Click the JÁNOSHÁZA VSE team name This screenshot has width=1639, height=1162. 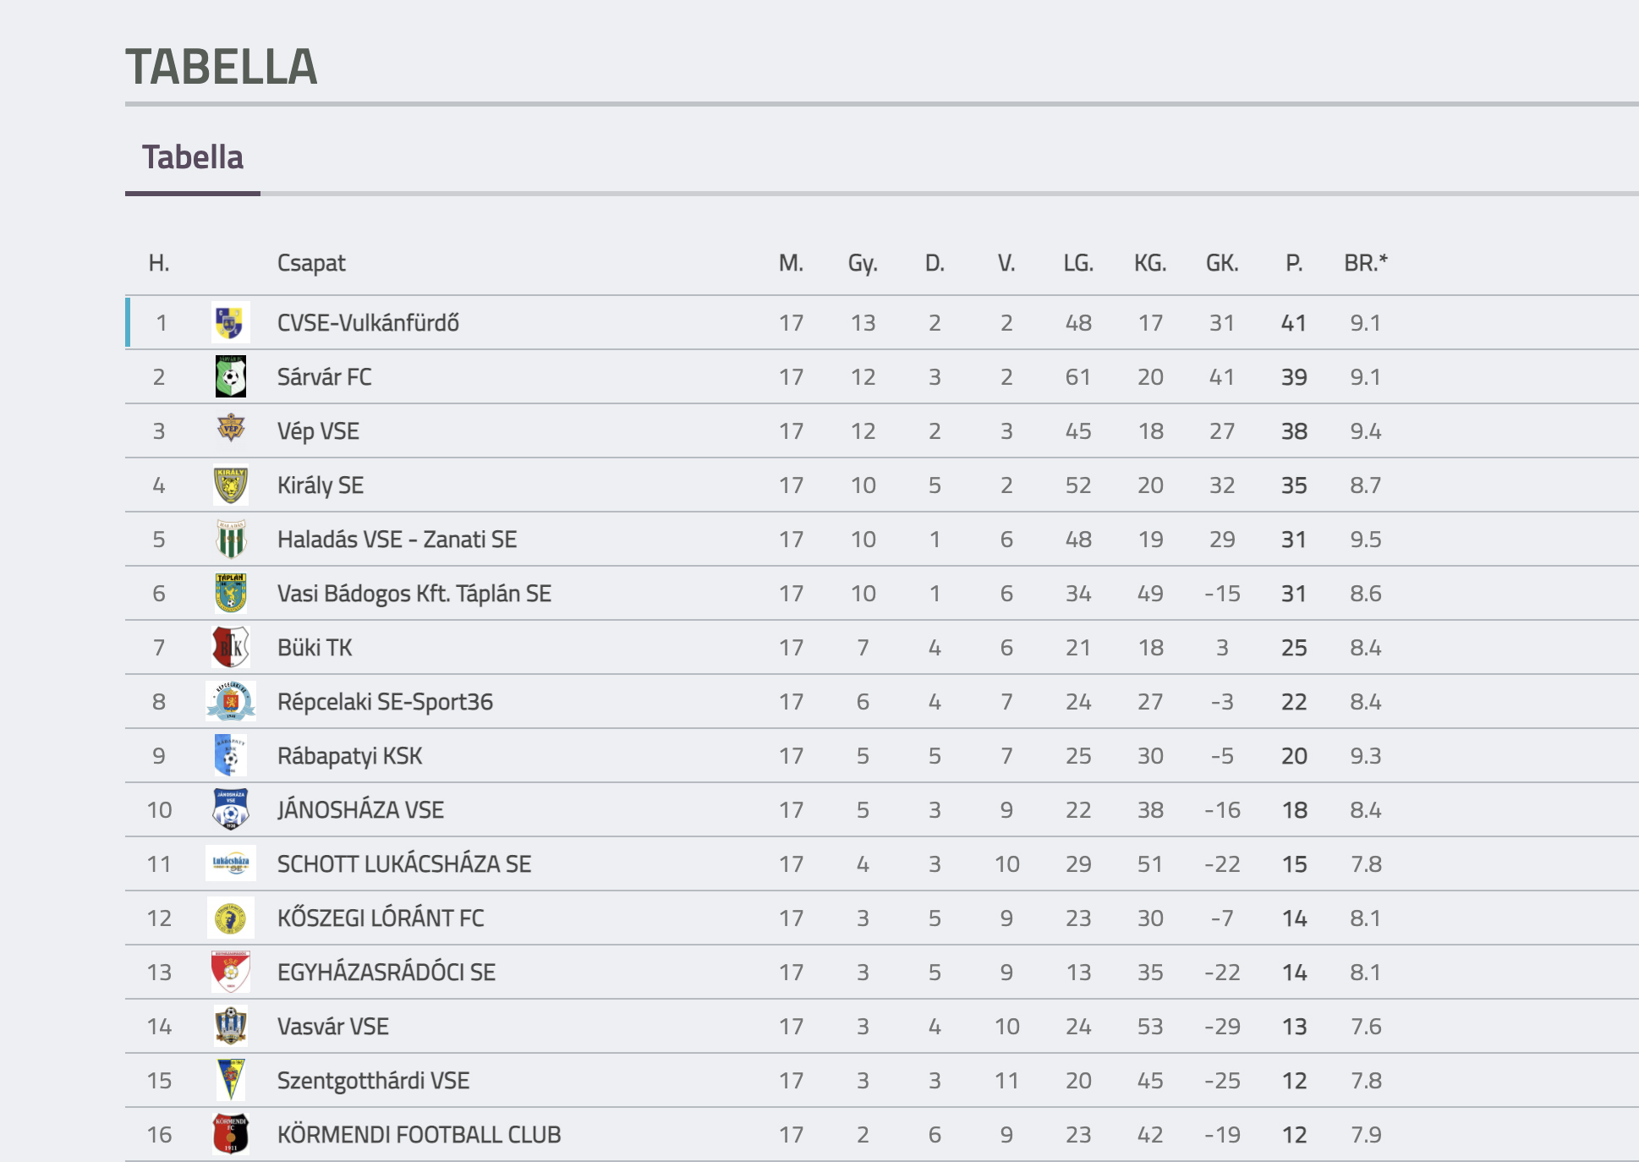[x=360, y=809]
